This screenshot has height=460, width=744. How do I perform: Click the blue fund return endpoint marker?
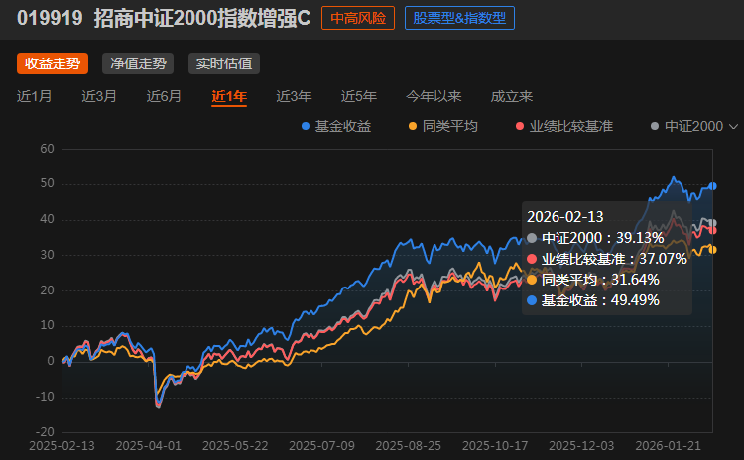[x=712, y=186]
